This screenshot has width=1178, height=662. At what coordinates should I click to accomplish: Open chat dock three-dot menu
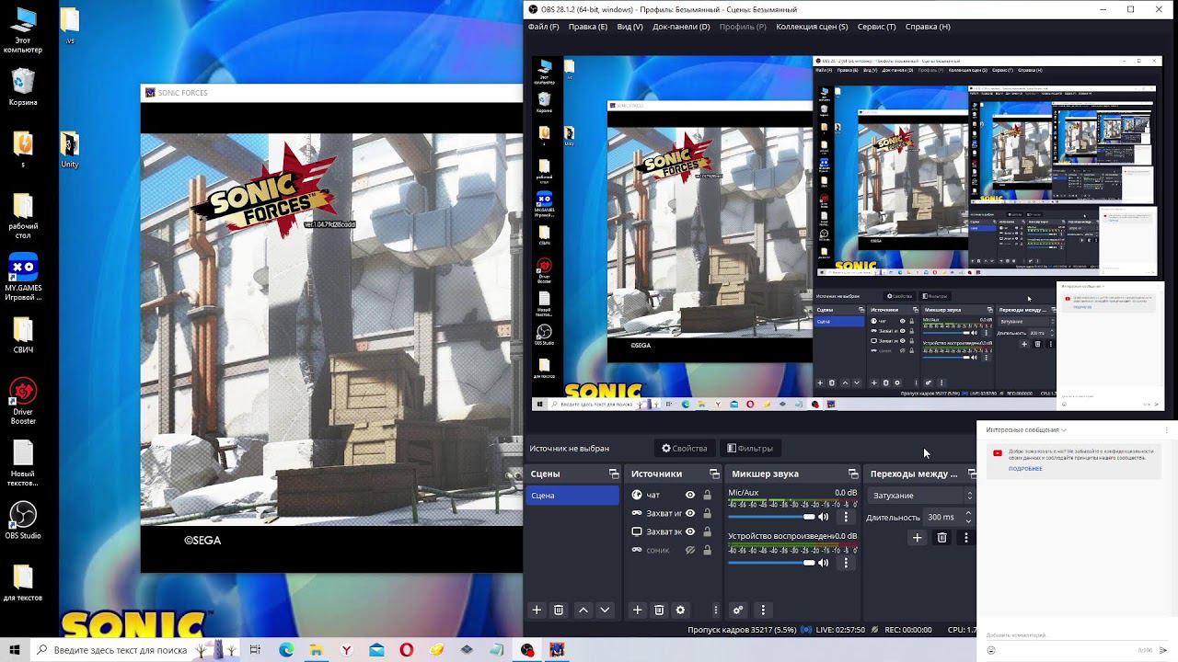1167,430
